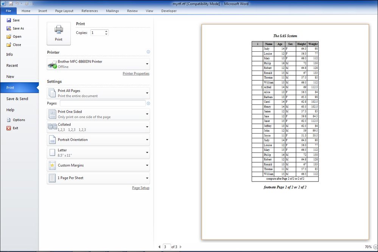Viewport: 378px width, 252px height.
Task: Open a file via the Open folder icon
Action: point(9,37)
